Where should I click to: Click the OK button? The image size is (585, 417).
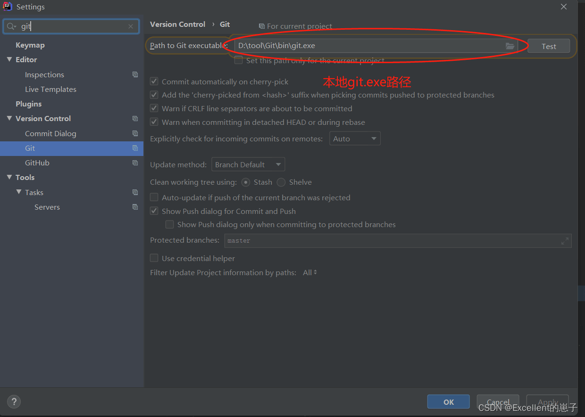click(448, 402)
